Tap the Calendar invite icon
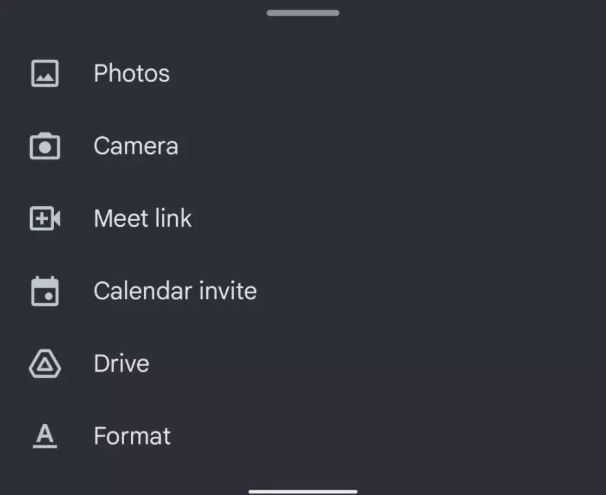 45,292
